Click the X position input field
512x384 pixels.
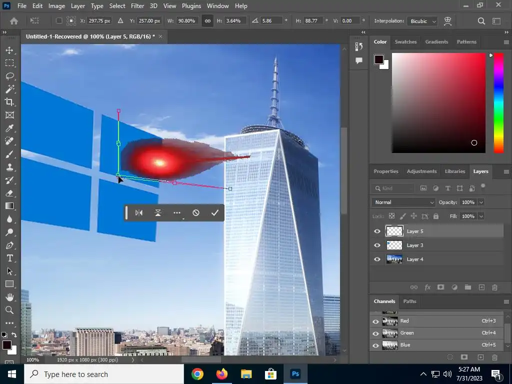[x=100, y=21]
